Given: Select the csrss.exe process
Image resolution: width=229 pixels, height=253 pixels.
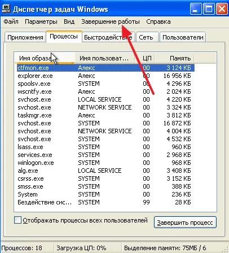Looking at the screenshot, I should point(105,178).
